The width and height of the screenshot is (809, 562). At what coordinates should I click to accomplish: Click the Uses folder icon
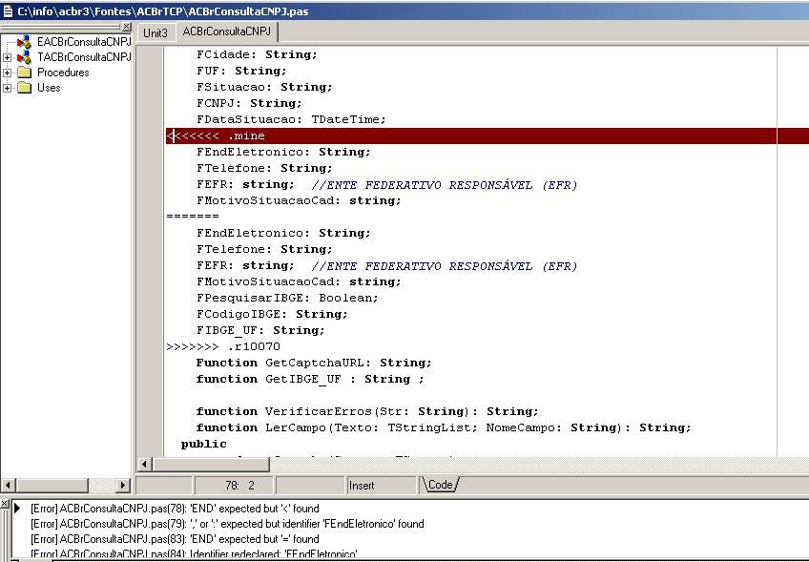(24, 88)
